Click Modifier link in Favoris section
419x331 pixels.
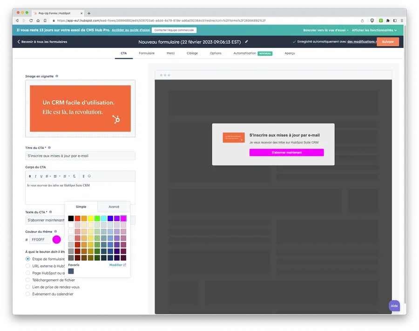pyautogui.click(x=116, y=265)
